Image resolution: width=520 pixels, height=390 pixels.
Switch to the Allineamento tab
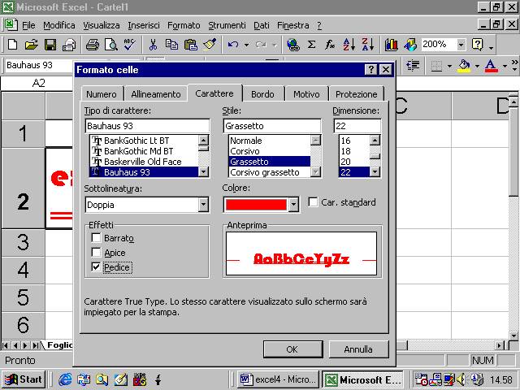156,94
